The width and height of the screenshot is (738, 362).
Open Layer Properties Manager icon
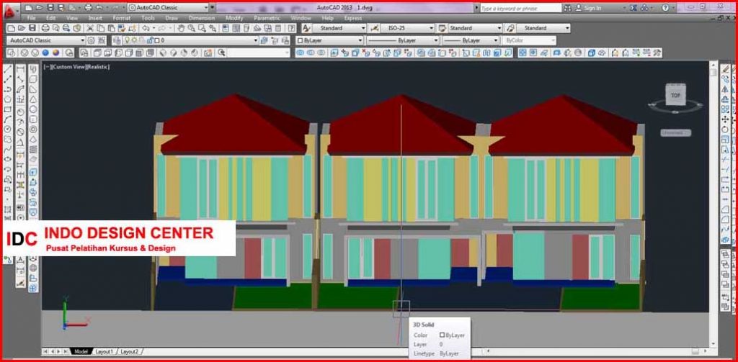(x=116, y=40)
